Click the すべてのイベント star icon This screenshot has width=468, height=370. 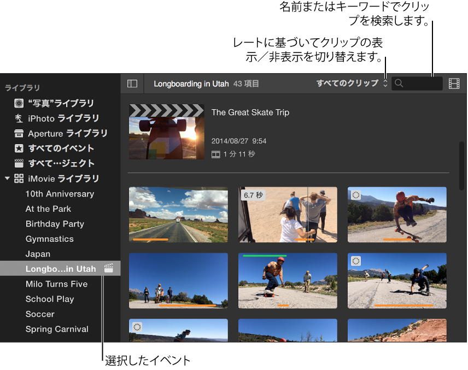tap(19, 148)
